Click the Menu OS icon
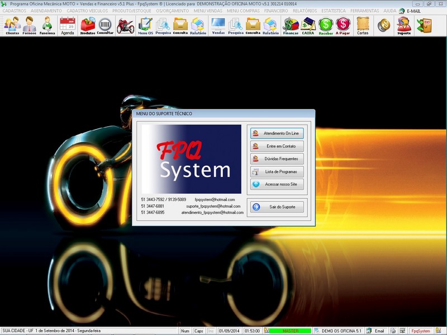The width and height of the screenshot is (447, 335). tap(145, 25)
